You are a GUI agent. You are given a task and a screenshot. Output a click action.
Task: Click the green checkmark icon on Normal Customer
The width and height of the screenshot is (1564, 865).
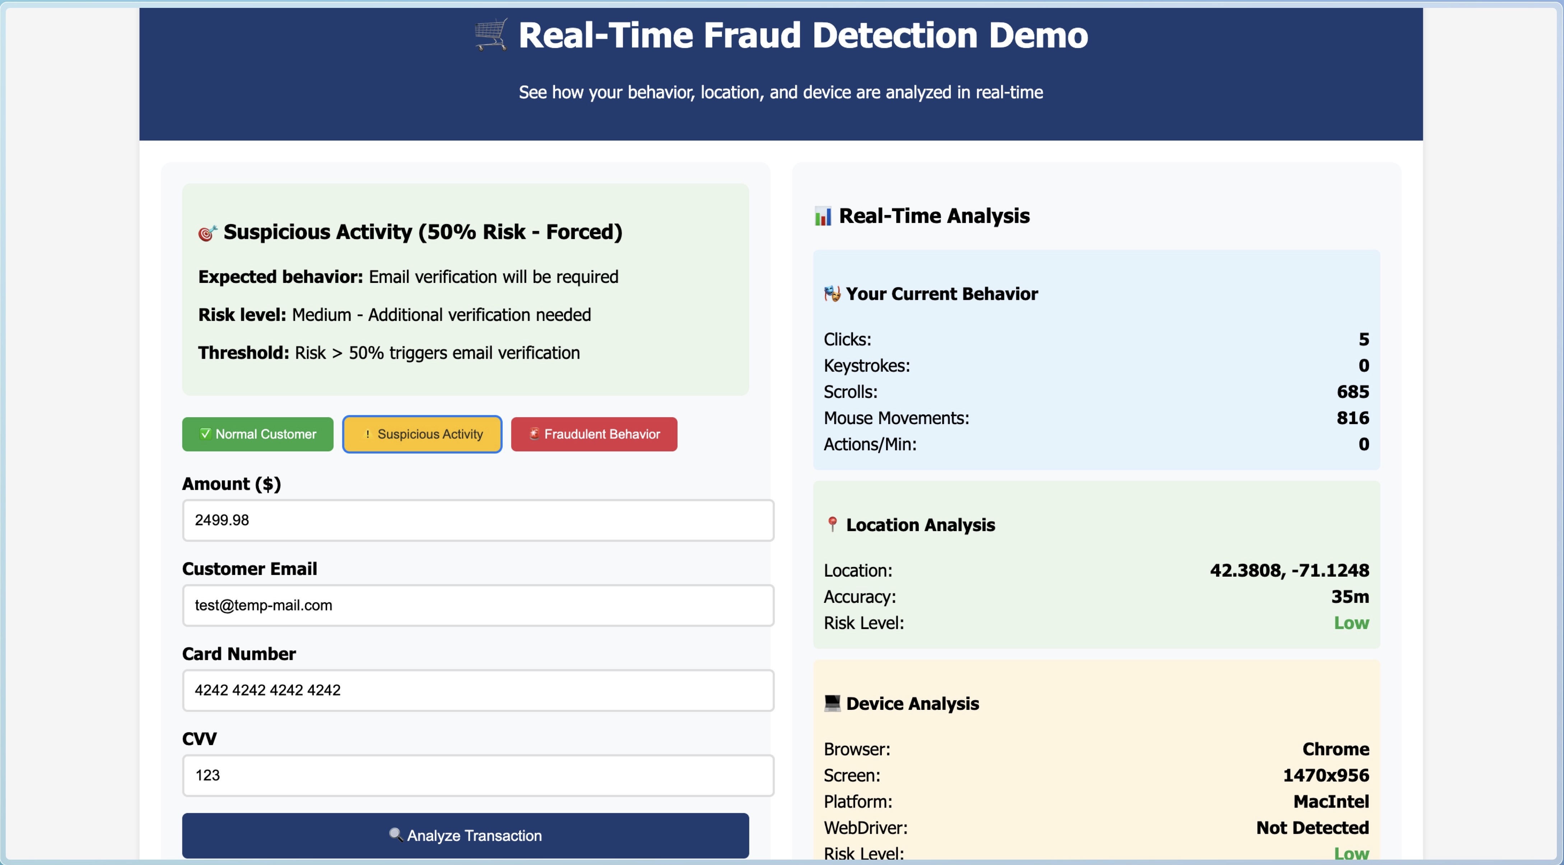tap(205, 433)
